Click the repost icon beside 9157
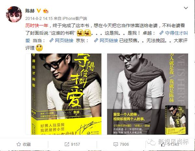Image resolution: width=195 pixels, height=151 pixels. point(67,144)
